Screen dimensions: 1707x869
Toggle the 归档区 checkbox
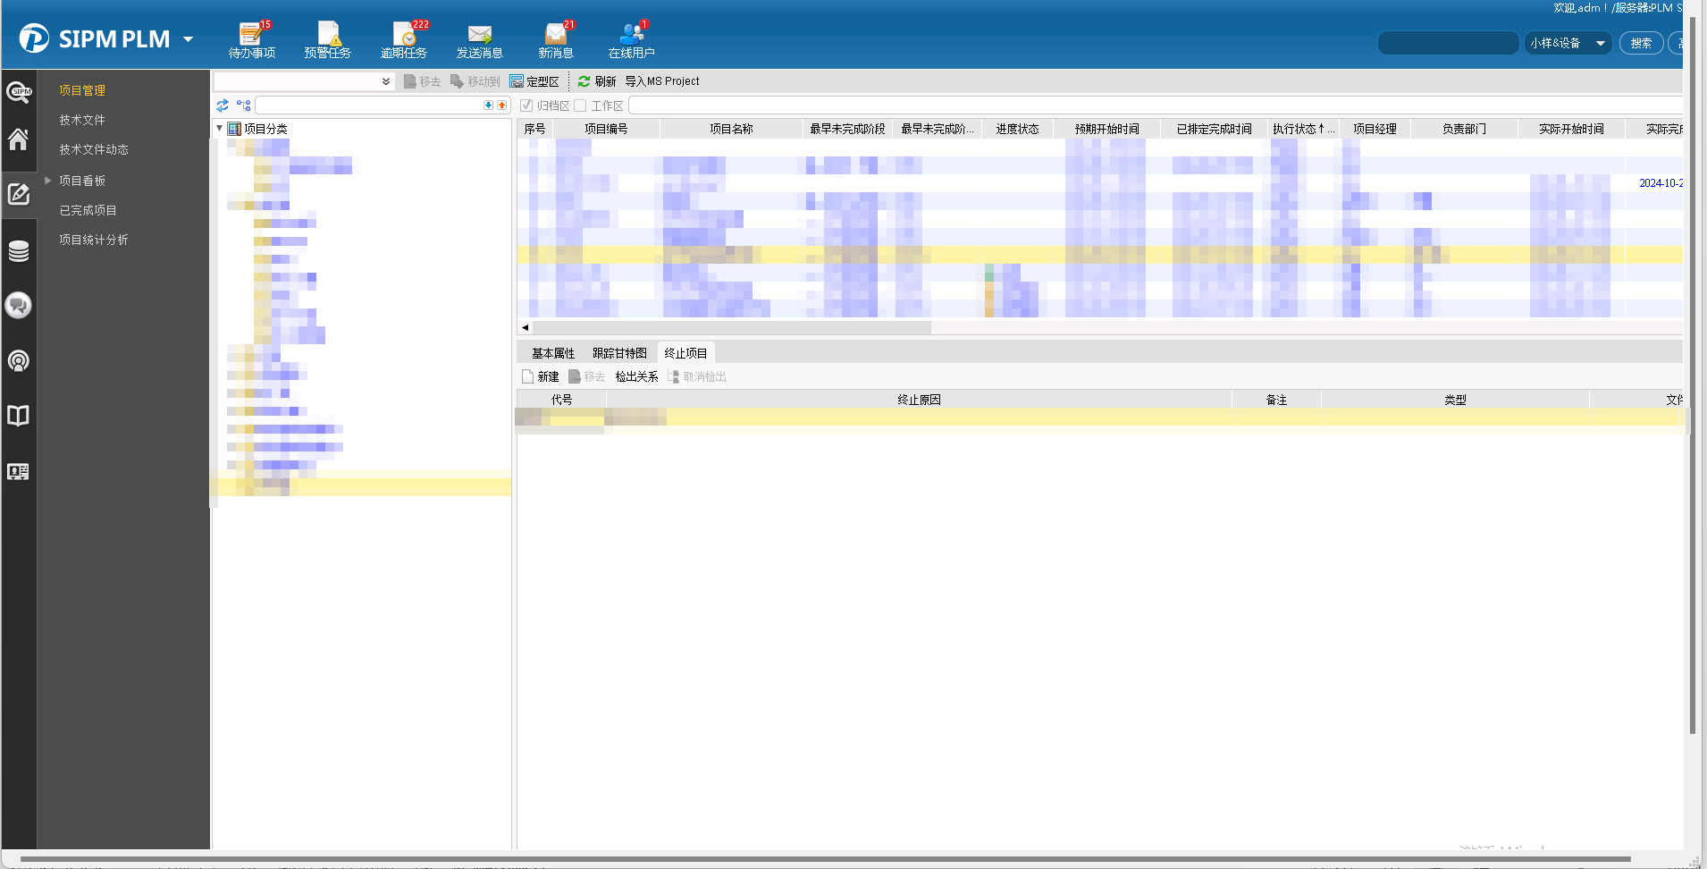click(526, 105)
